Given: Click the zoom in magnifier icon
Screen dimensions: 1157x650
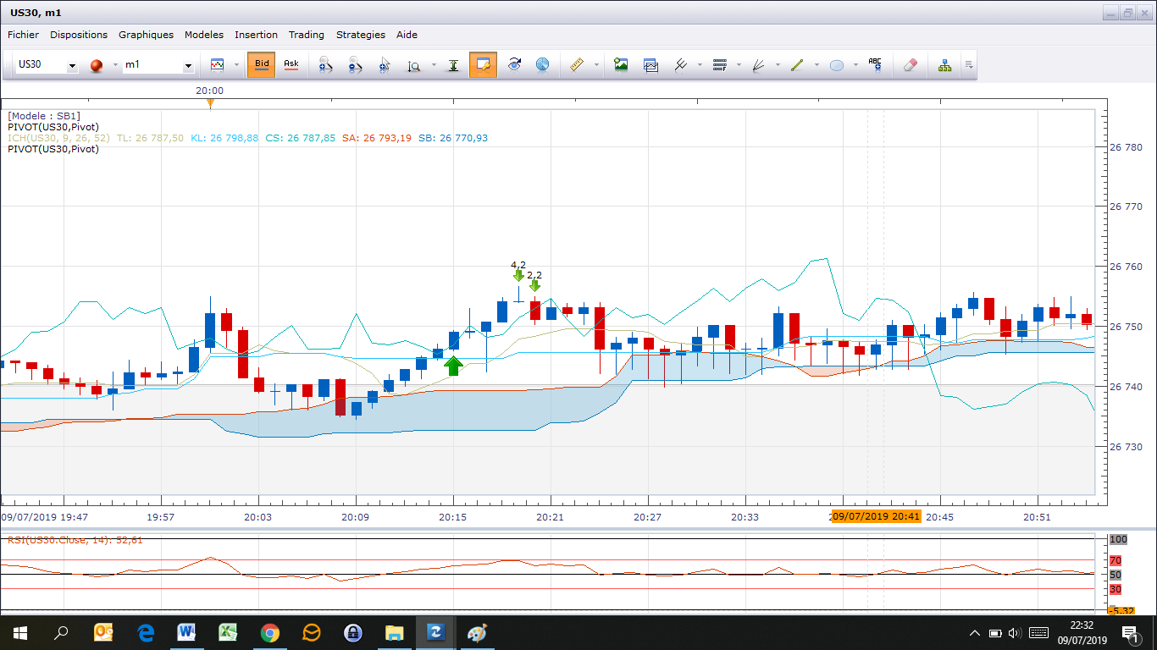Looking at the screenshot, I should pyautogui.click(x=325, y=65).
